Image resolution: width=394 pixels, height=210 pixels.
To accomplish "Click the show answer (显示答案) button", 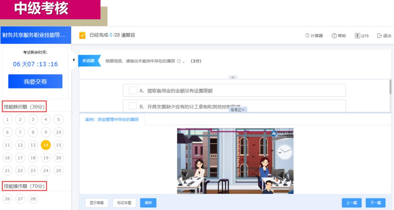I will click(97, 203).
